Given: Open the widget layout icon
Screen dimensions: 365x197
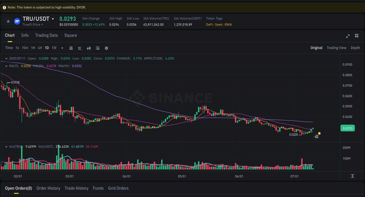Looking at the screenshot, I should tap(357, 36).
